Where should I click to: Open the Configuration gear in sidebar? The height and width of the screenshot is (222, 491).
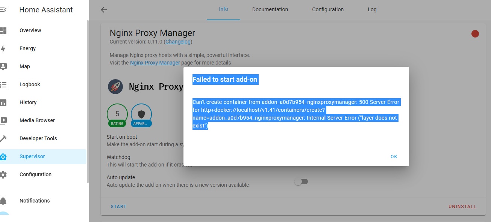click(5, 174)
